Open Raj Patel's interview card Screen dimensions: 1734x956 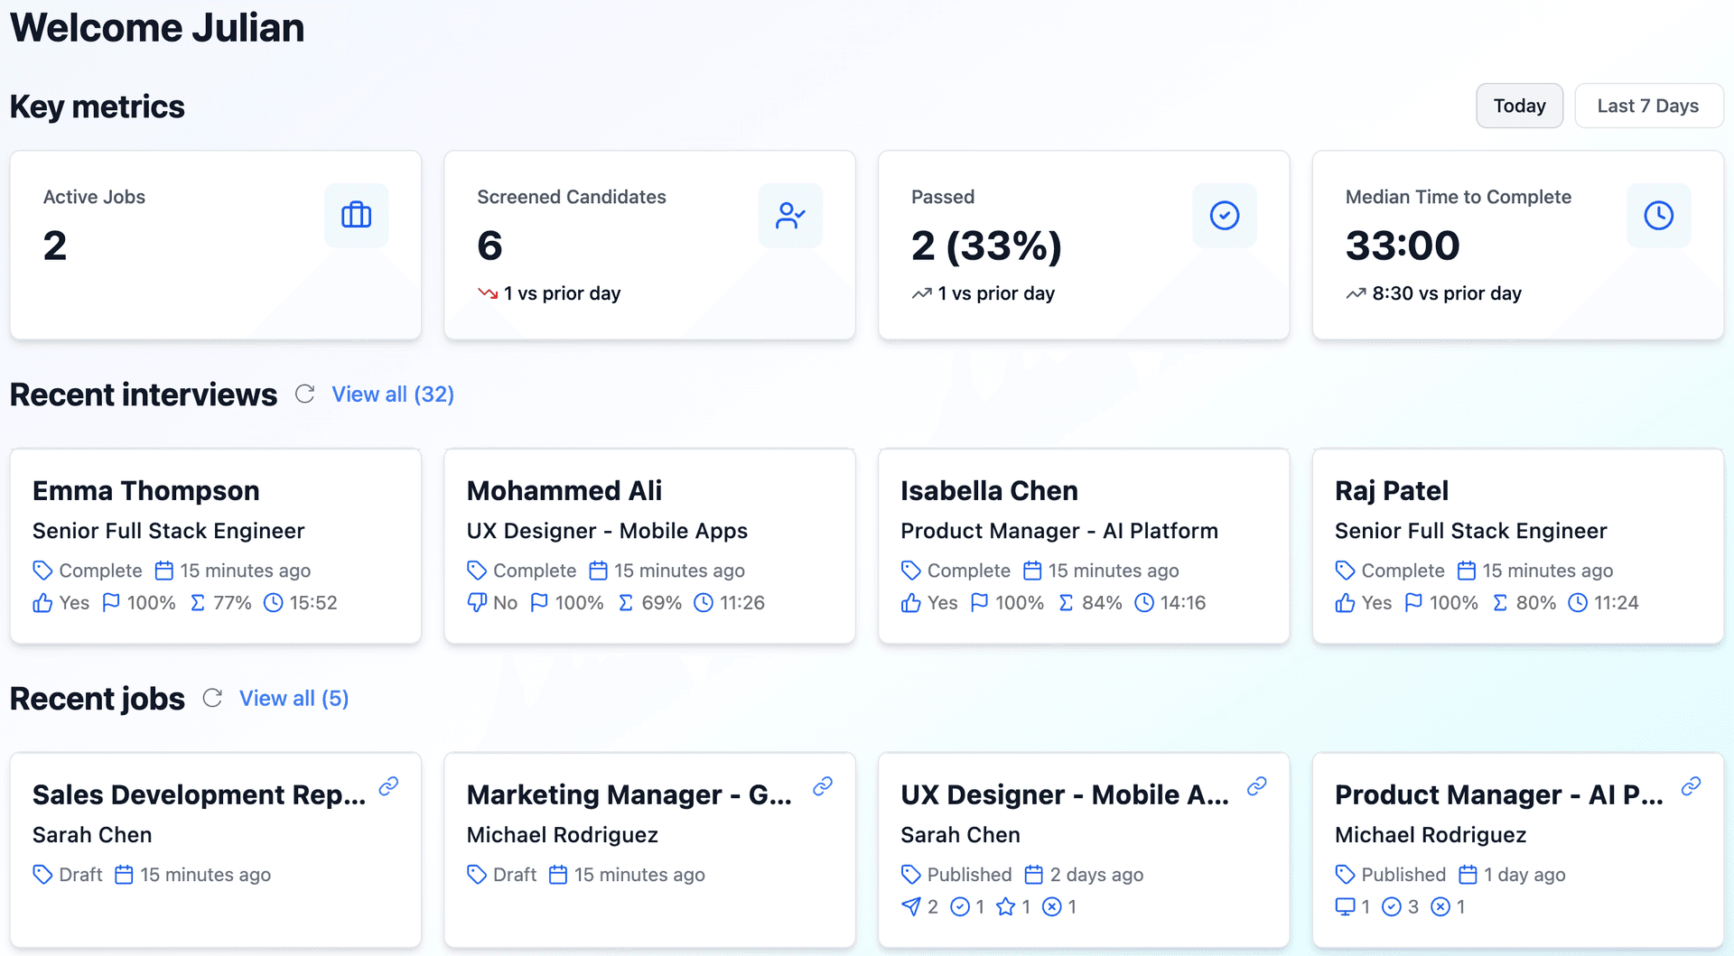[1517, 545]
